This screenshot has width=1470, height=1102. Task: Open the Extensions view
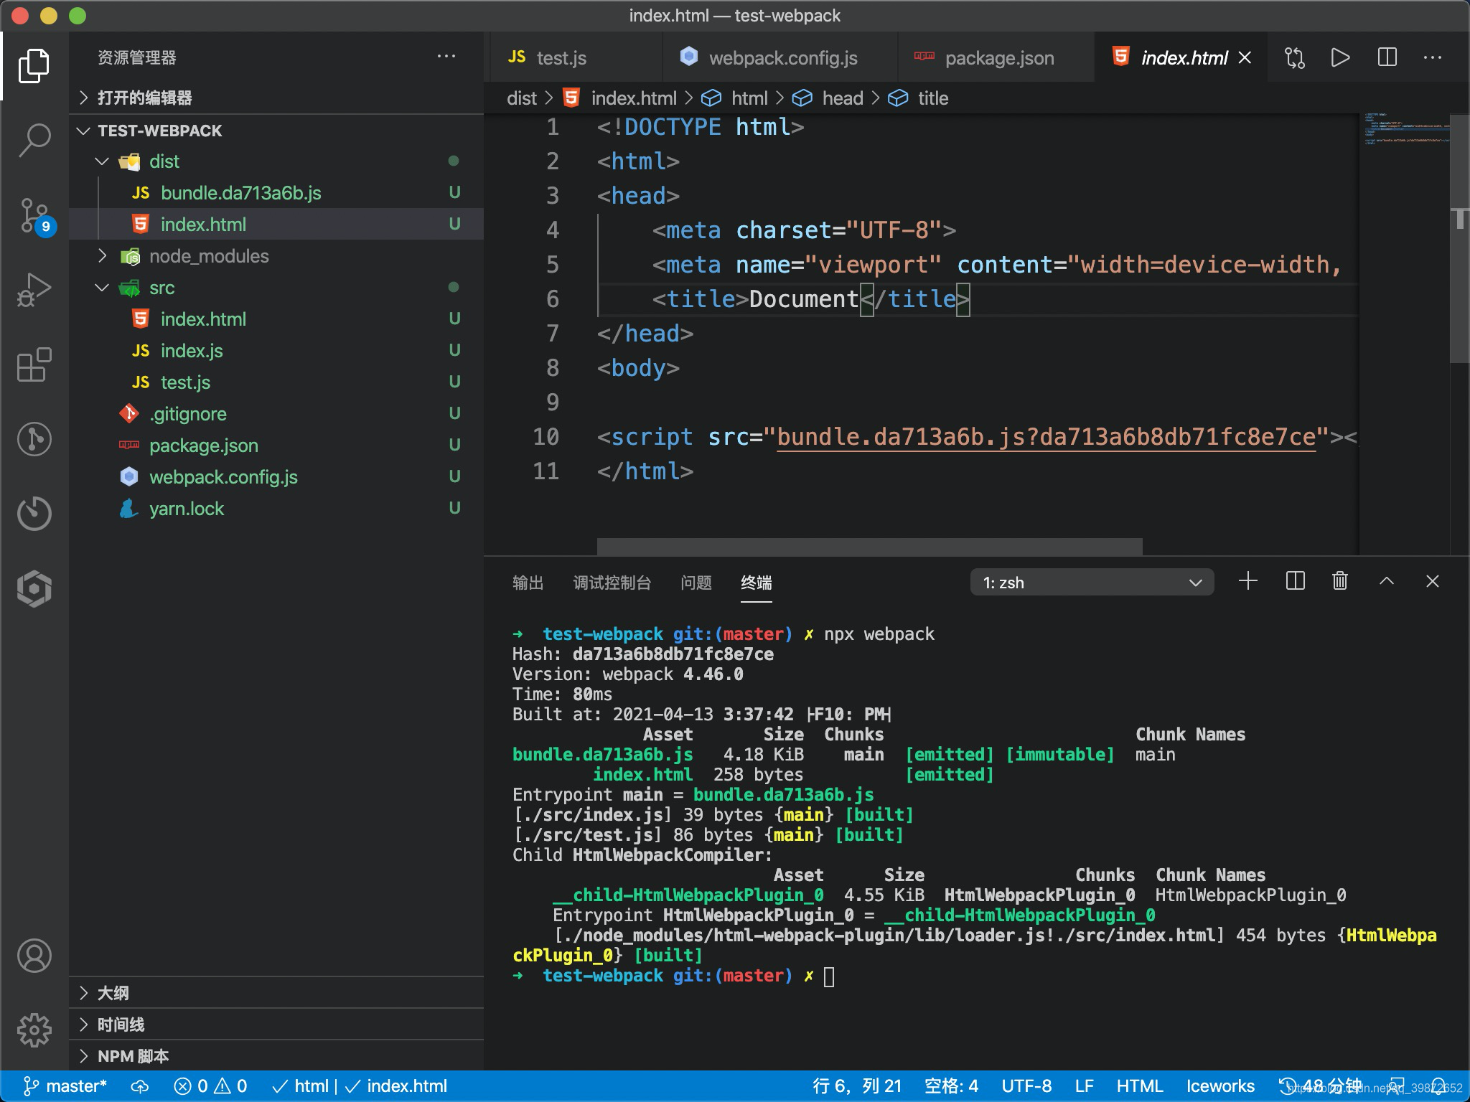pyautogui.click(x=34, y=364)
